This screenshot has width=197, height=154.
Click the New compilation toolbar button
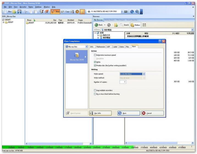[7, 12]
